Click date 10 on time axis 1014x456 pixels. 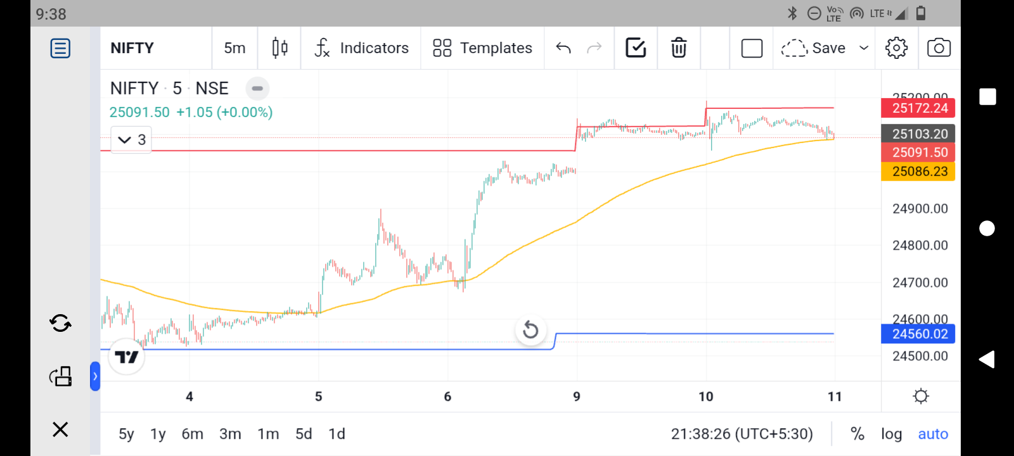point(706,396)
